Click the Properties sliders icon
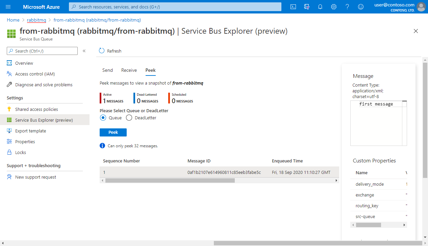 [9, 142]
